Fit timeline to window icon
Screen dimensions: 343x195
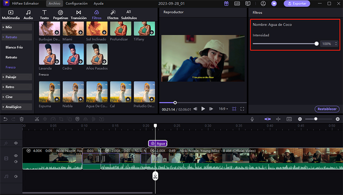[289, 119]
